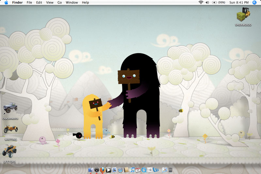261x174 pixels.
Task: Launch Safari from the Dock
Action: pos(120,170)
